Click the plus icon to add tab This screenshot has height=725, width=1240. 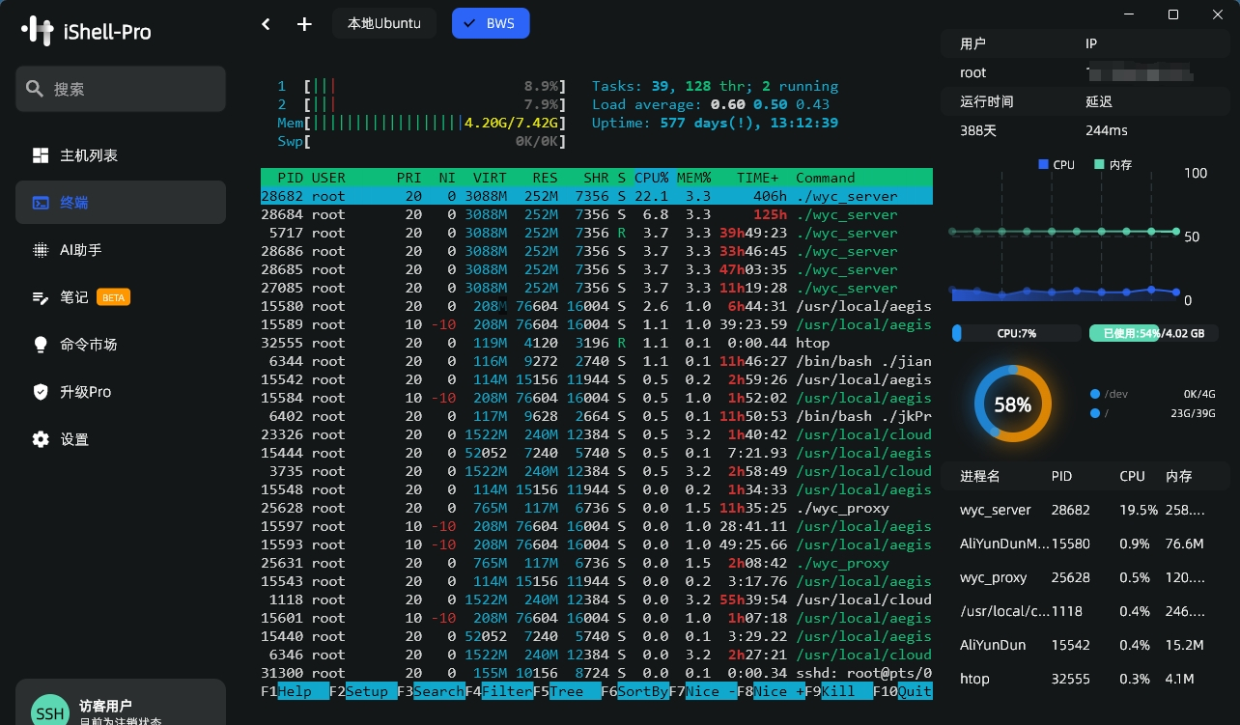(x=304, y=24)
